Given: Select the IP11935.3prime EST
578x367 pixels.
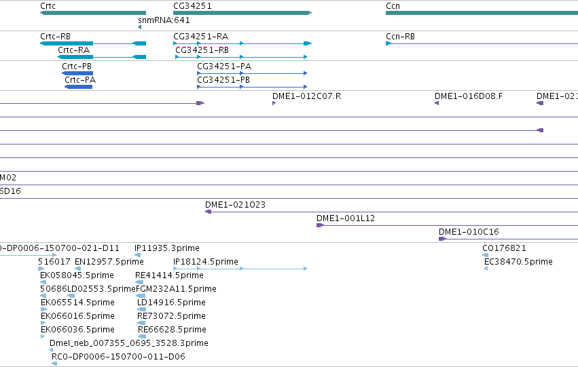Looking at the screenshot, I should point(137,255).
